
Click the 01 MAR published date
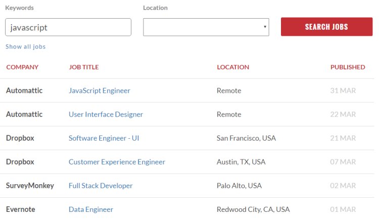[x=343, y=209]
